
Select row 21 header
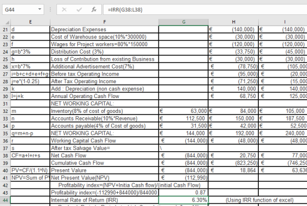[x=5, y=30]
